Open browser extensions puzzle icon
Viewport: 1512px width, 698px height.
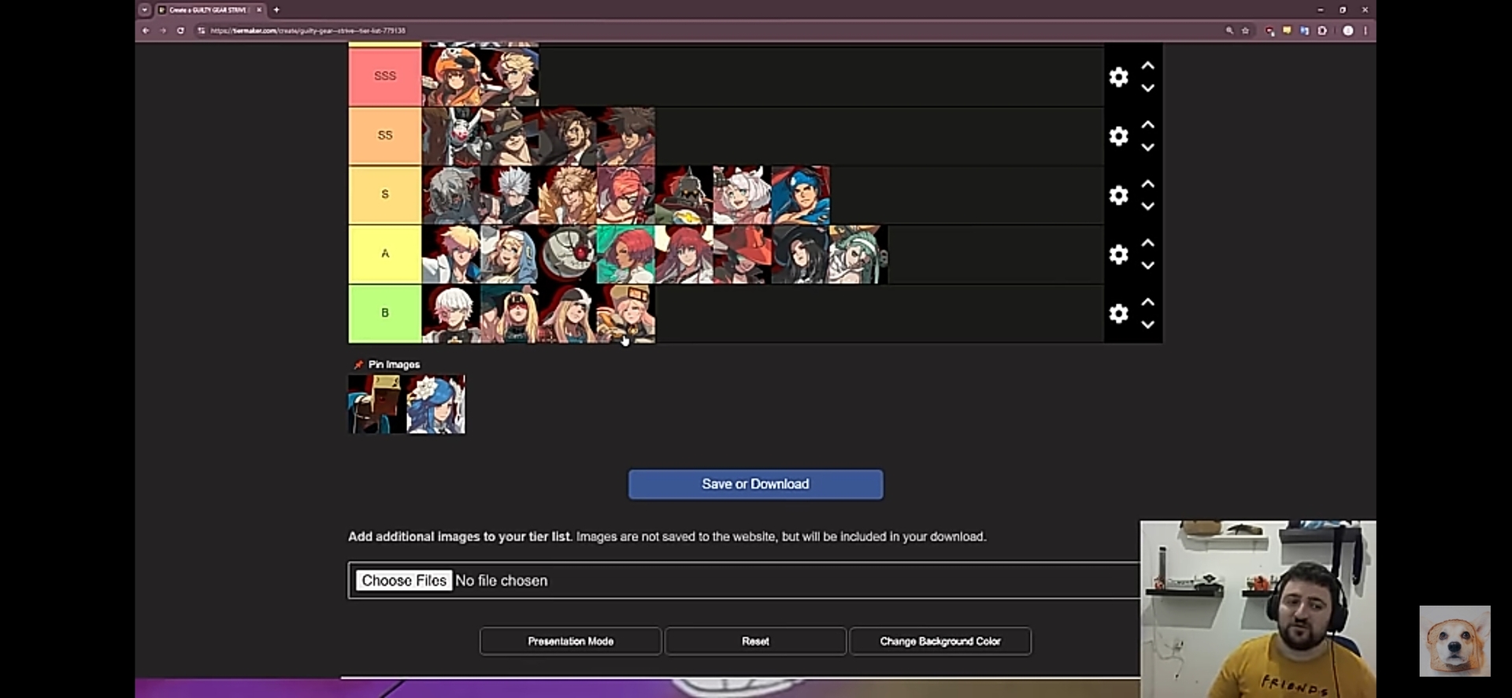pyautogui.click(x=1322, y=31)
